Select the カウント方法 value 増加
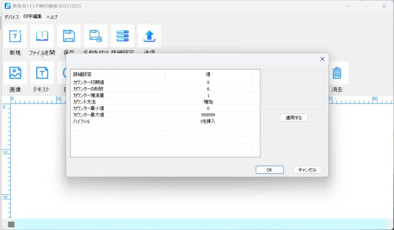 [208, 102]
